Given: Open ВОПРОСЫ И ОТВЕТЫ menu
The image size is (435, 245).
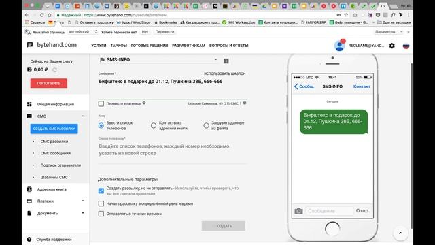Looking at the screenshot, I should (x=229, y=46).
